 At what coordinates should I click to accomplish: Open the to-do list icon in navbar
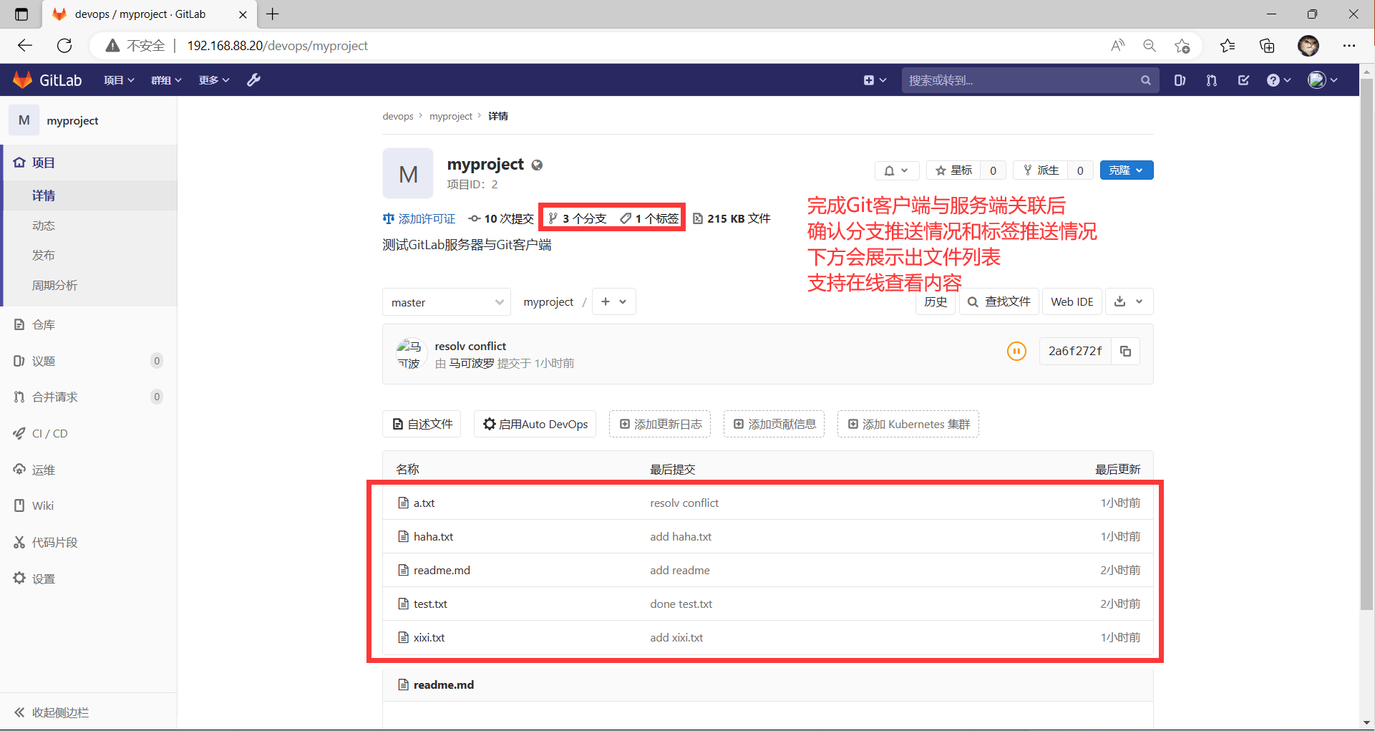click(1243, 80)
